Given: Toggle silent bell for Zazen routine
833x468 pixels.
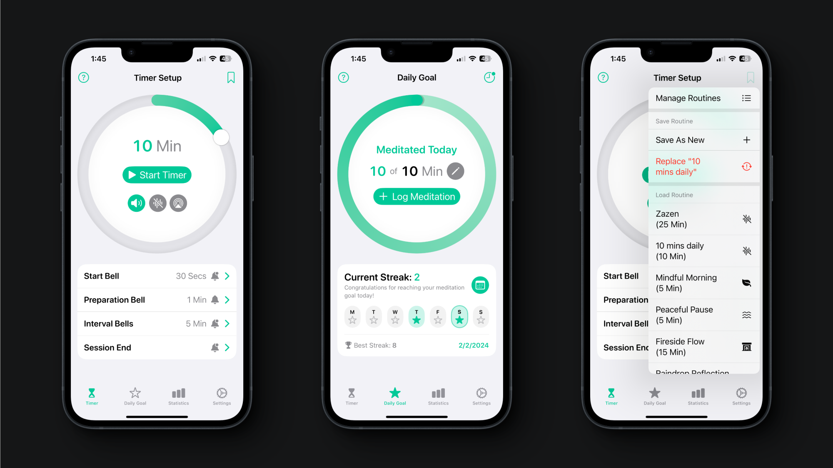Looking at the screenshot, I should click(747, 218).
